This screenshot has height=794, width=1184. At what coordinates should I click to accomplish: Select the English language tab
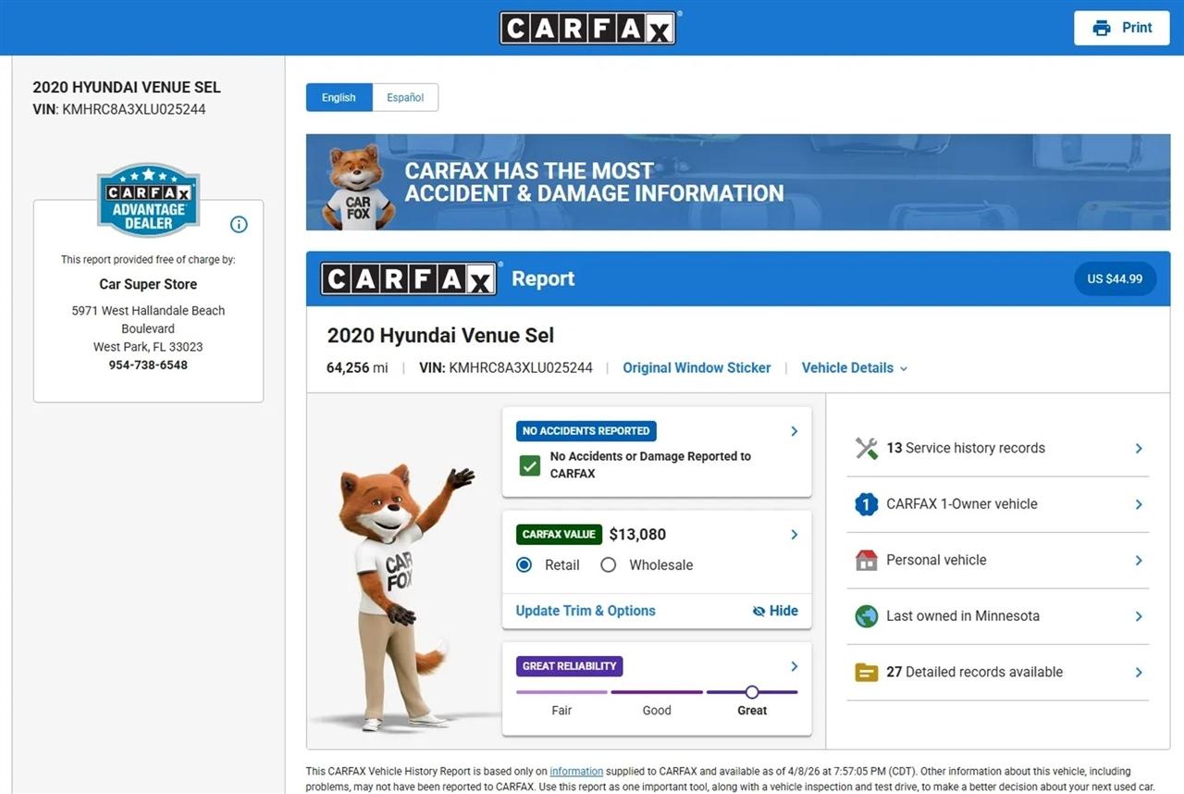pos(339,97)
